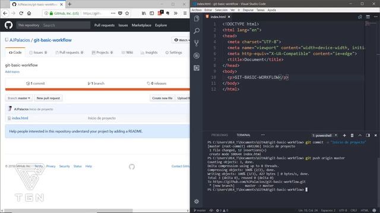The width and height of the screenshot is (380, 213).
Task: Open the Issues tab of the repository
Action: point(38,53)
